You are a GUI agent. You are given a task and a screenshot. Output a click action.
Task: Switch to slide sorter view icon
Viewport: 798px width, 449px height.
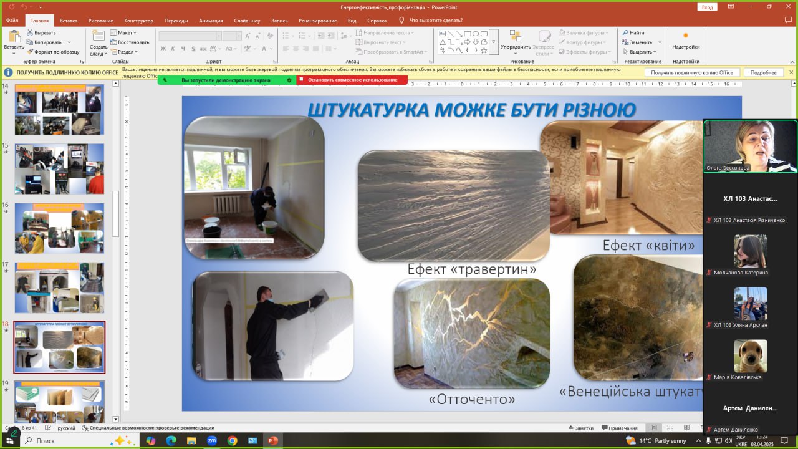click(670, 428)
